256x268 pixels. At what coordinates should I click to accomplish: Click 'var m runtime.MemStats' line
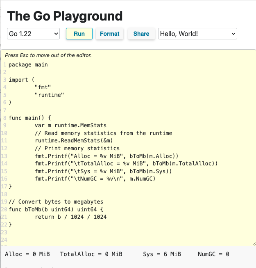(70, 125)
